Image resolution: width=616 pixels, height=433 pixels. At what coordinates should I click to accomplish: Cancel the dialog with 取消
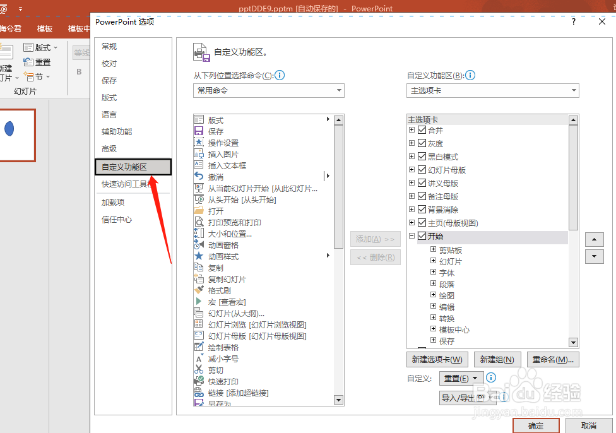click(588, 425)
